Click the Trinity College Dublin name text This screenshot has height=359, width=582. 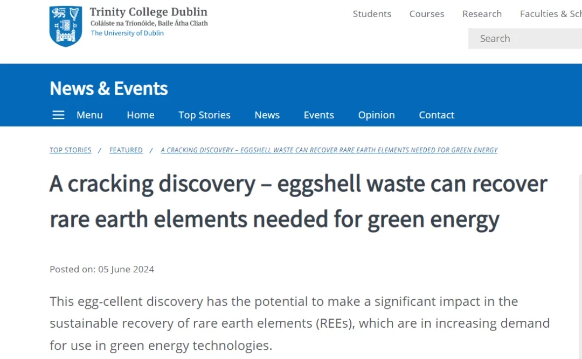[149, 12]
